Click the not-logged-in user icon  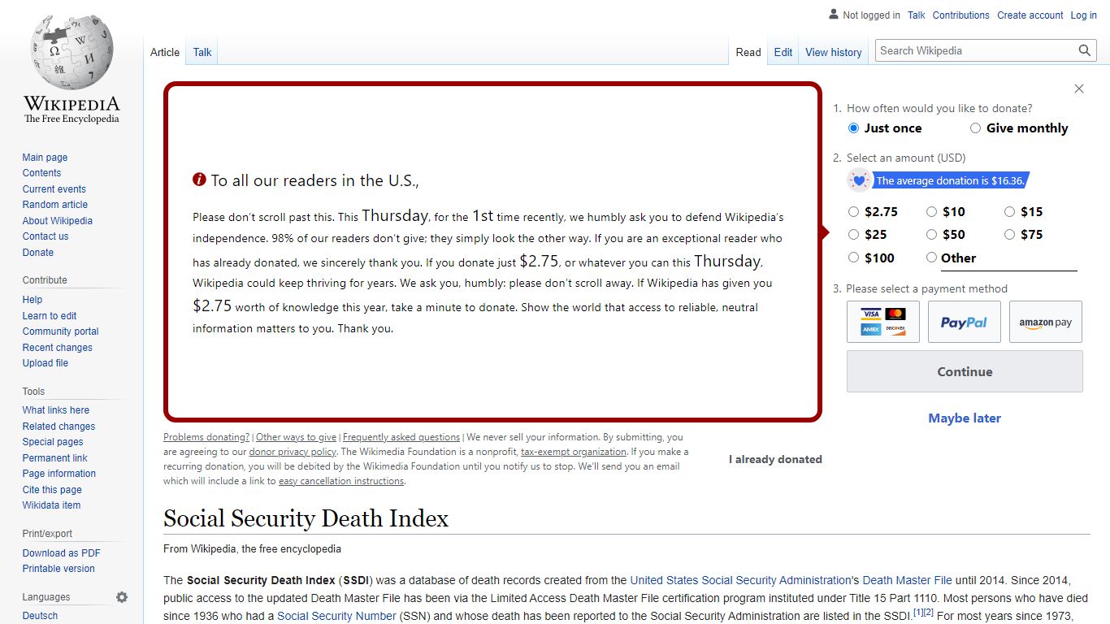tap(834, 15)
